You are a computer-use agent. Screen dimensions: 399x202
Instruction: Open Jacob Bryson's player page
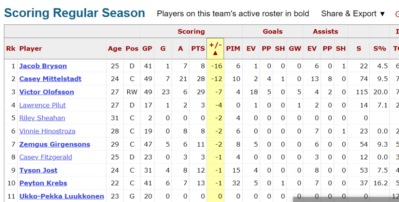pos(43,66)
